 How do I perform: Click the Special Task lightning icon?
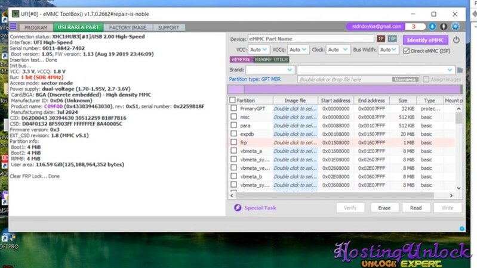[x=237, y=208]
